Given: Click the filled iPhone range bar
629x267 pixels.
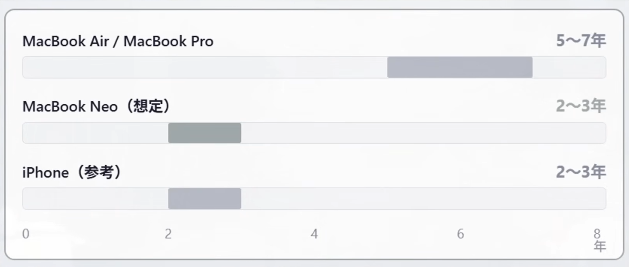Looking at the screenshot, I should (x=205, y=198).
